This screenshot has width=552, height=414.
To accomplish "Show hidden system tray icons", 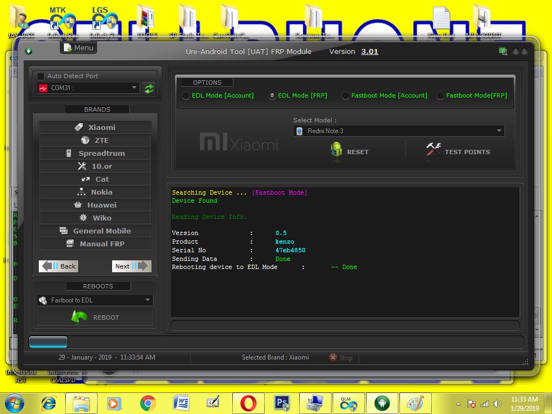I will tap(458, 404).
